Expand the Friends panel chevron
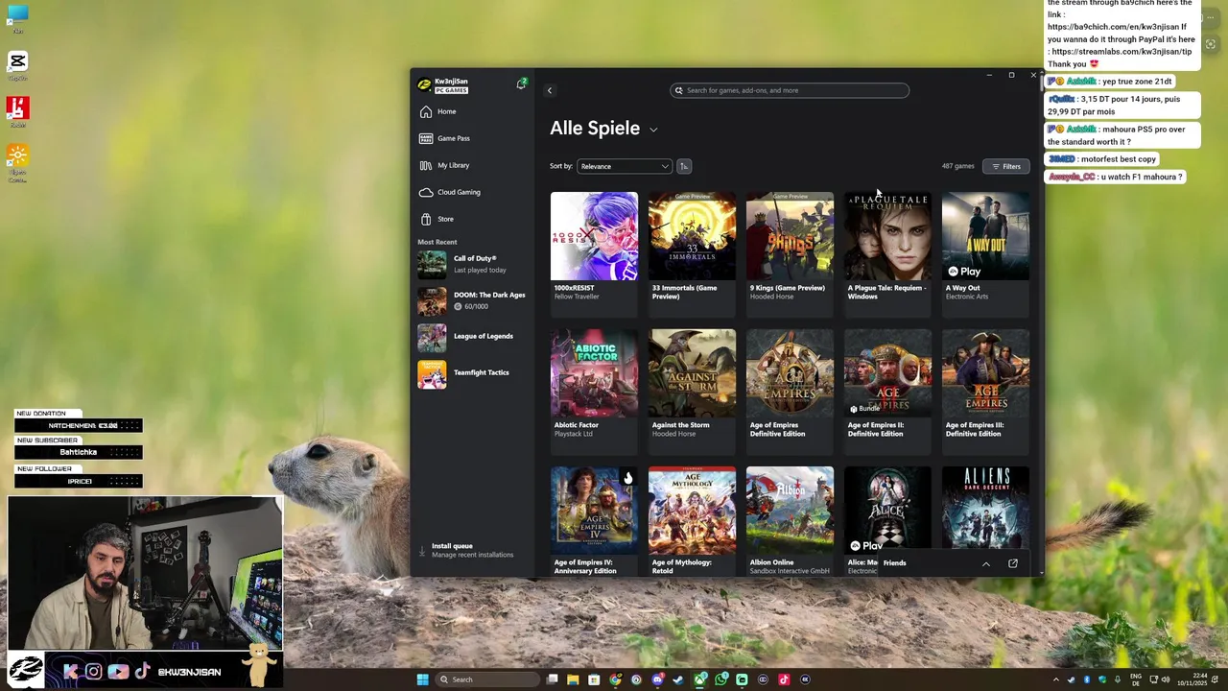 click(x=986, y=563)
